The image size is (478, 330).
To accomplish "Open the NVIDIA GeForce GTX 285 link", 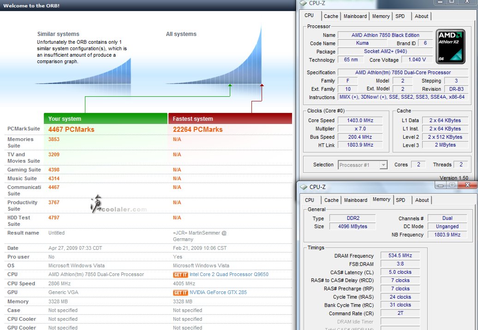I will pyautogui.click(x=218, y=292).
